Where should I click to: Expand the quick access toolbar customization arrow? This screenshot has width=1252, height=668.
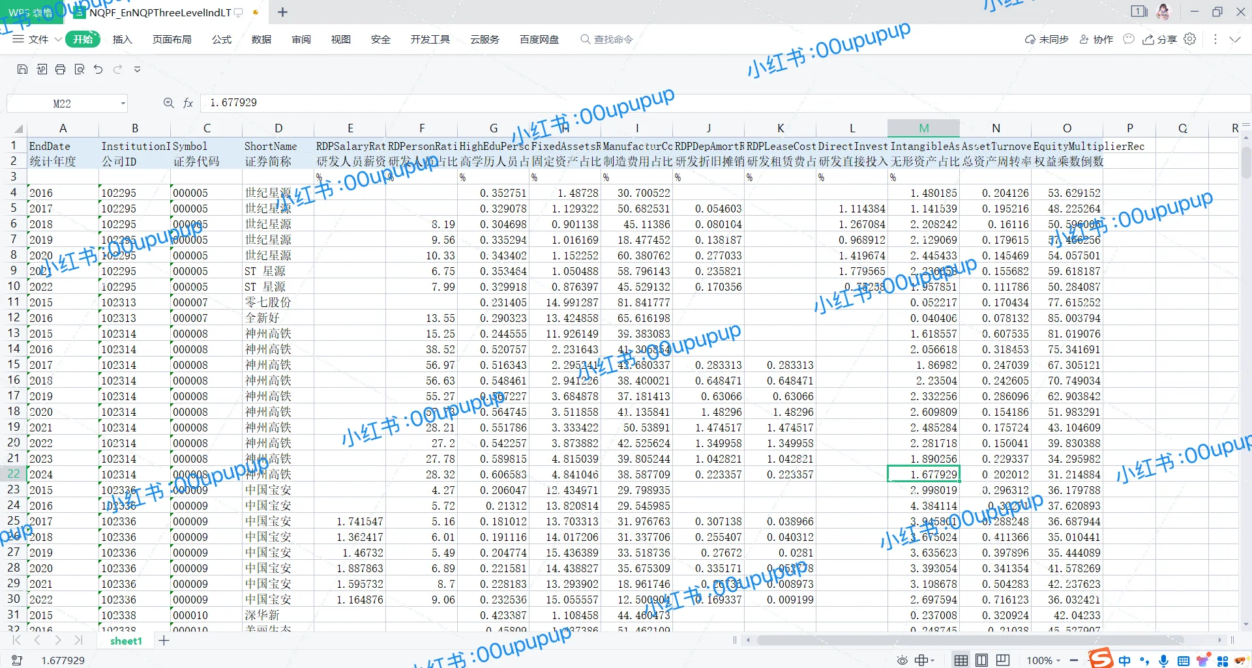137,69
